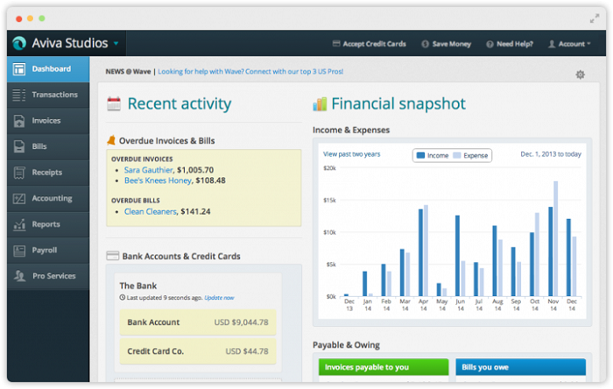The image size is (613, 389).
Task: Click the Invoices sidebar icon
Action: point(19,121)
